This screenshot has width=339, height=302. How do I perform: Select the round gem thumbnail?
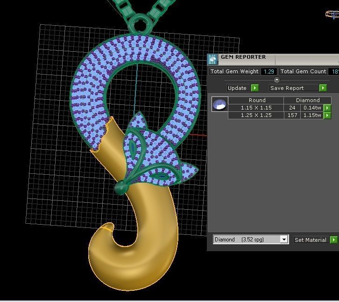coord(219,104)
